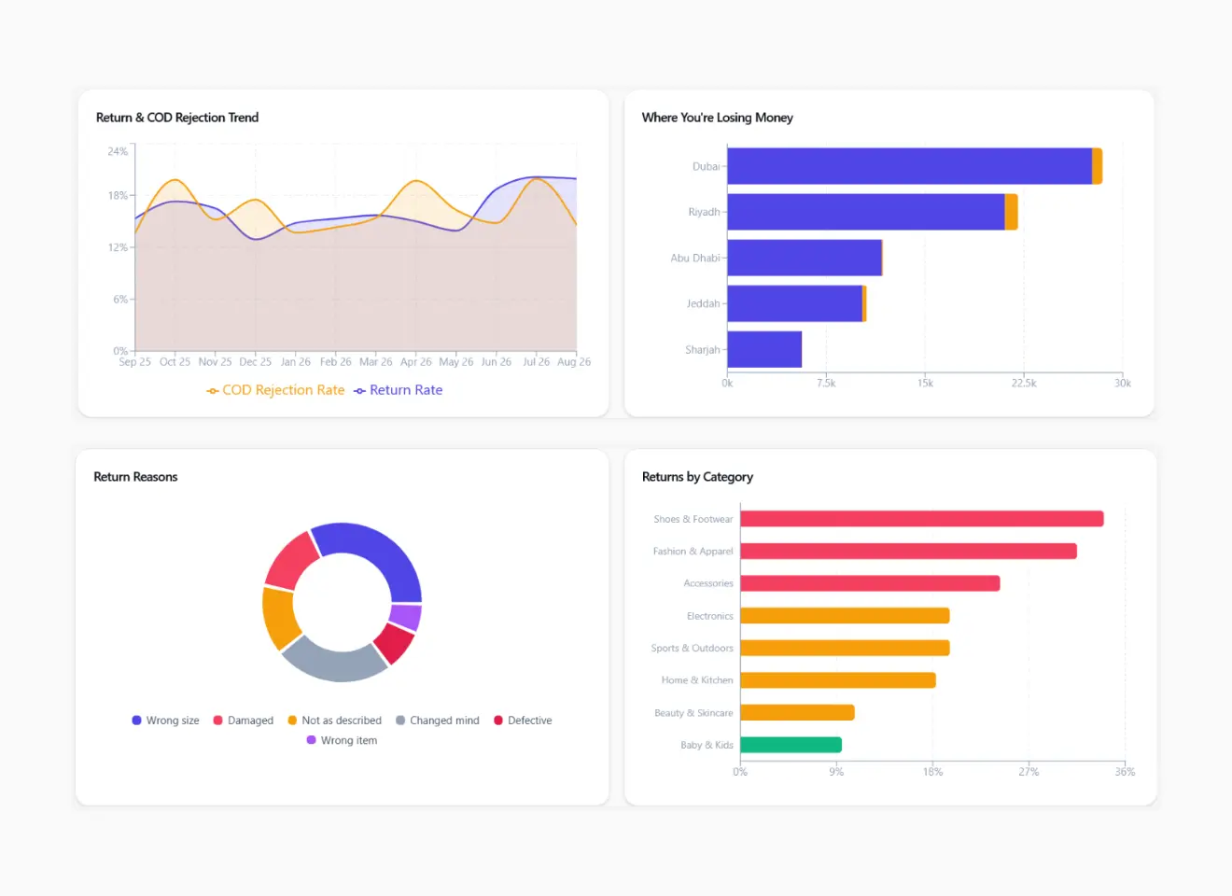Select the Electronics bar
This screenshot has height=896, width=1232.
845,616
